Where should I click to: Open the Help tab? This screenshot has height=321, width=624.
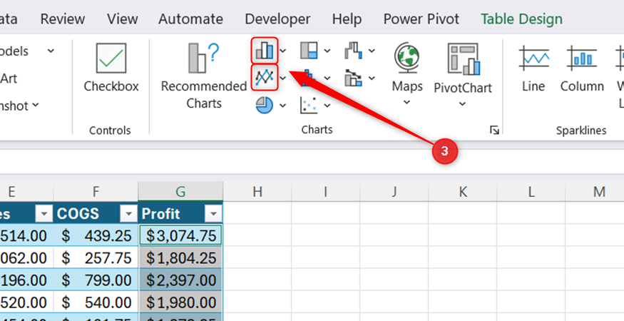(x=347, y=19)
